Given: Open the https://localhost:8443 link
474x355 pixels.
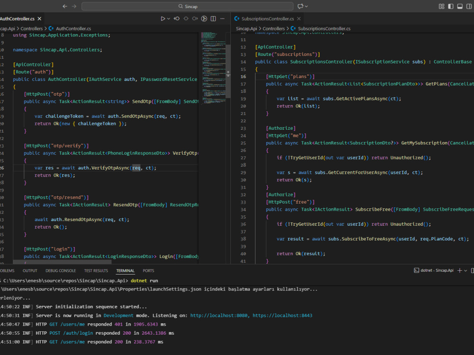Looking at the screenshot, I should (x=283, y=315).
